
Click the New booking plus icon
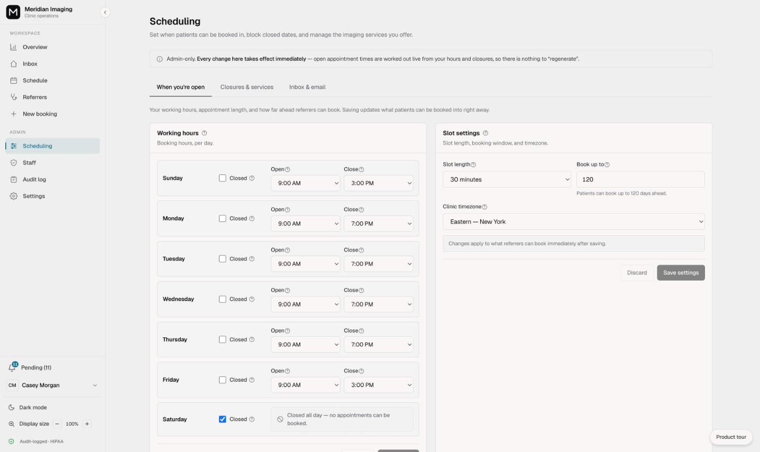click(x=14, y=114)
